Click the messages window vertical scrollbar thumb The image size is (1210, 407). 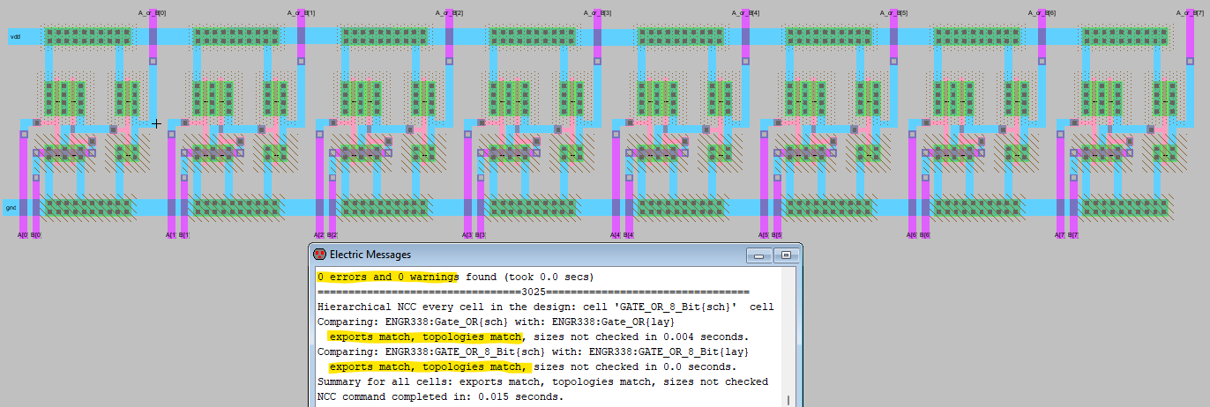click(788, 400)
